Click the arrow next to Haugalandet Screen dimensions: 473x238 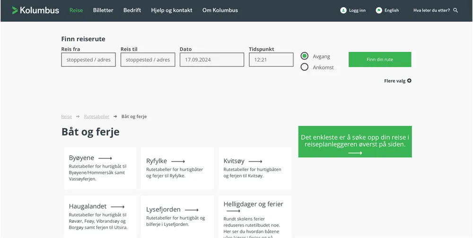point(117,207)
